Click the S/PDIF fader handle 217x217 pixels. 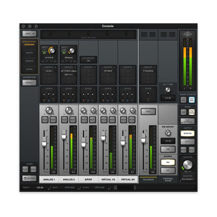[84, 143]
